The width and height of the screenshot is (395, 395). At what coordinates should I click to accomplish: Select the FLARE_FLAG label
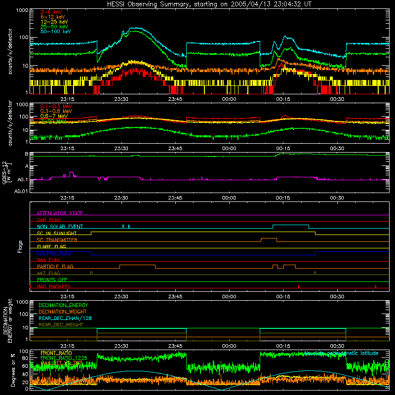[x=51, y=246]
